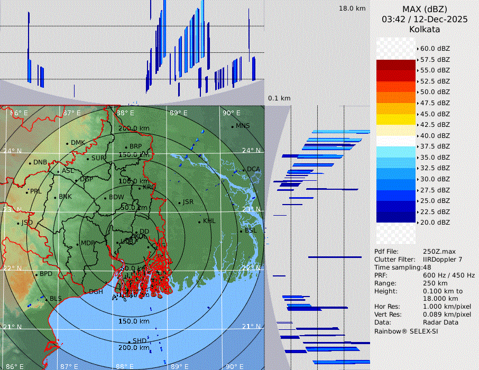Click the 18.0 km height label
Screen dimensions: 479x370
click(352, 8)
